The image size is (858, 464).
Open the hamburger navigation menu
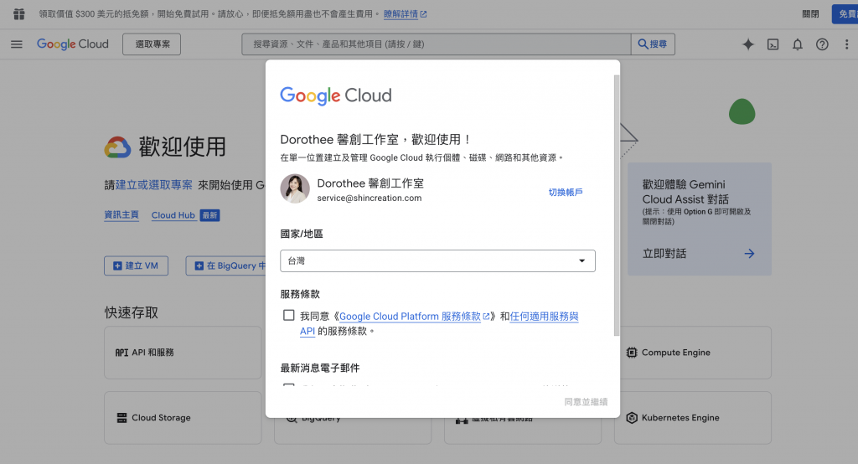17,44
